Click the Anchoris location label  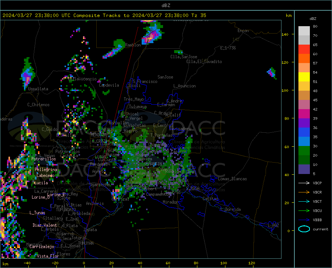(95, 203)
